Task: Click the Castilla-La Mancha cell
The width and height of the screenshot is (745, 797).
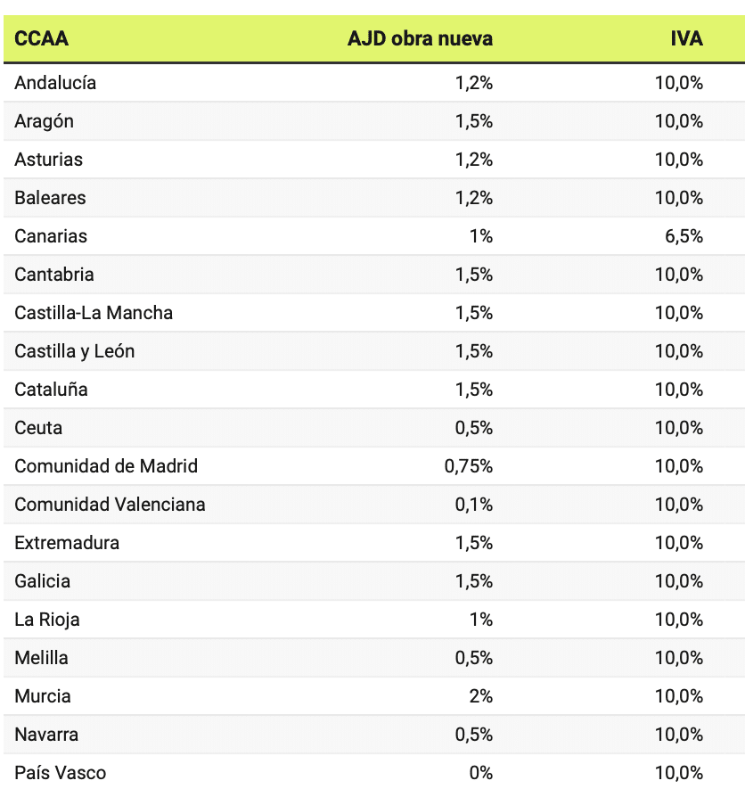Action: (x=94, y=313)
